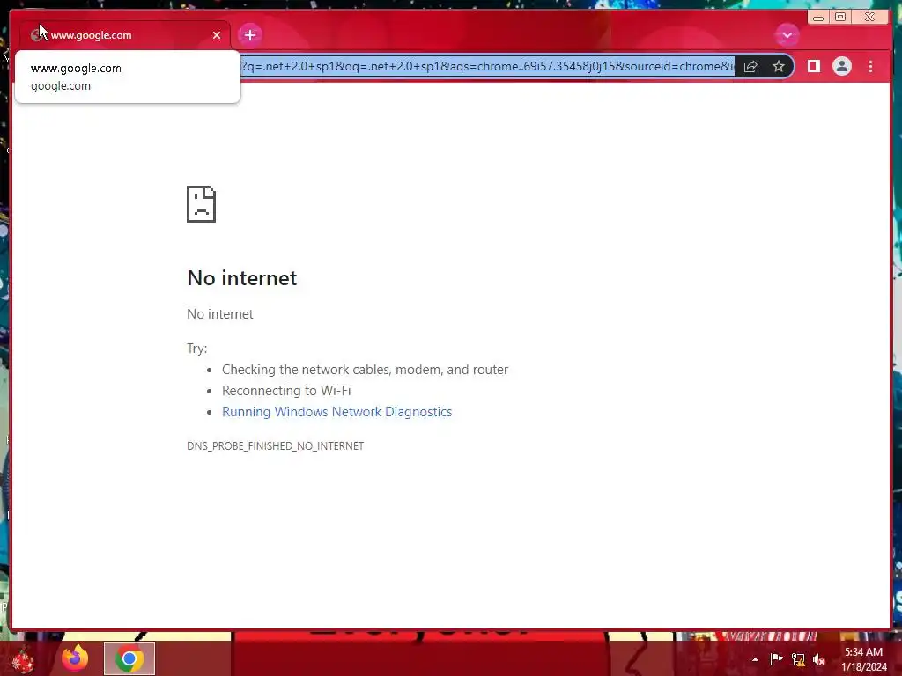This screenshot has height=676, width=902.
Task: Click the muted volume tray icon
Action: (819, 659)
